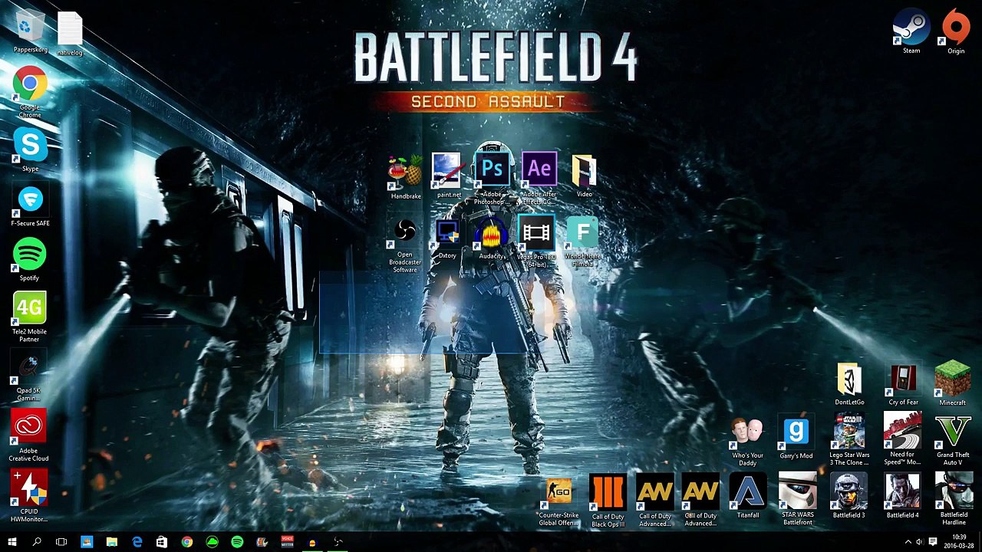Click the 10:39 taskbar clock
The height and width of the screenshot is (552, 982).
tap(959, 542)
